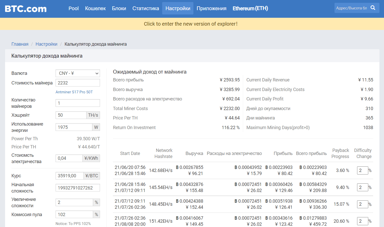Viewport: 384px width, 227px height.
Task: Edit the Начальная сложность field
Action: click(78, 188)
